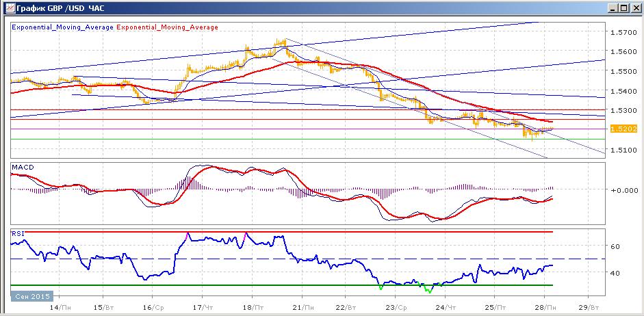This screenshot has height=316, width=644.
Task: Click the +0.000 MACD zero level label
Action: (622, 189)
